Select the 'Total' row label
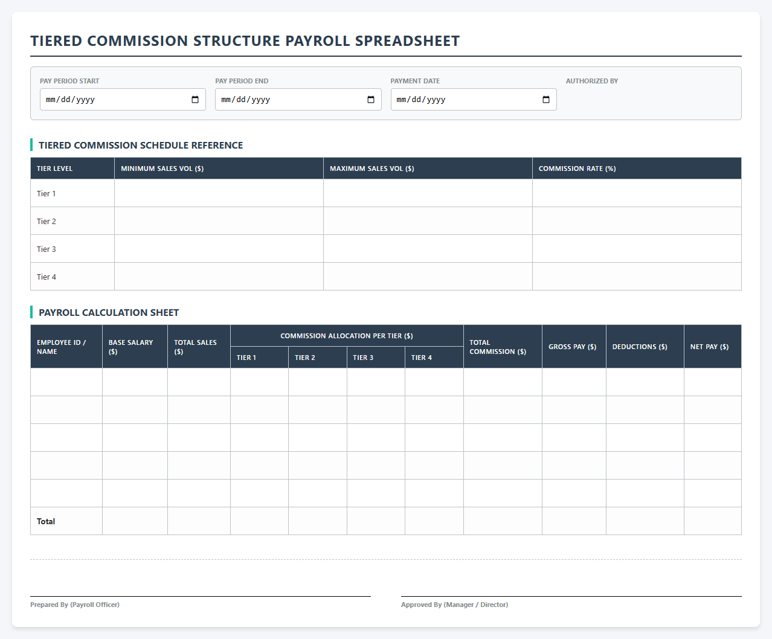772x639 pixels. coord(46,521)
